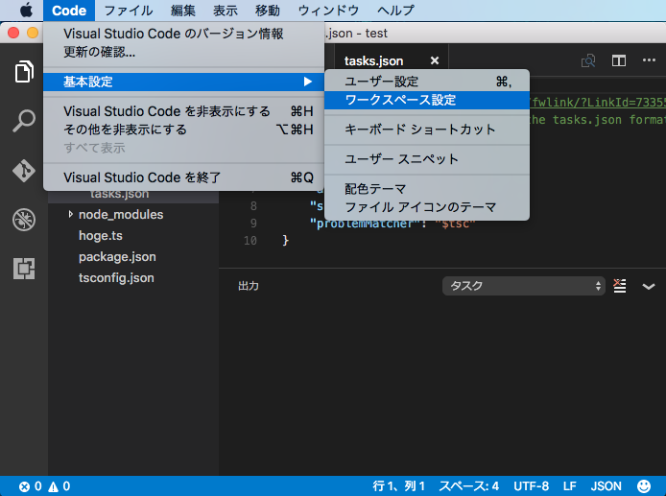Open the Explorer view in activity bar
Screen dimensions: 666x496
pyautogui.click(x=24, y=71)
